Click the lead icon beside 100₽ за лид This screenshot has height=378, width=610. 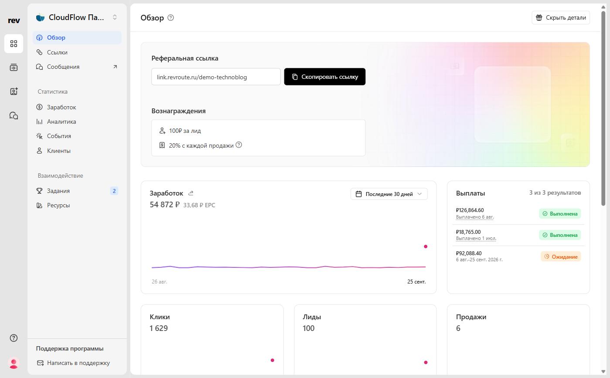[x=162, y=131]
